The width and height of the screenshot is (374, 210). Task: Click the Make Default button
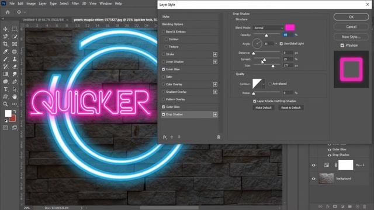point(264,107)
